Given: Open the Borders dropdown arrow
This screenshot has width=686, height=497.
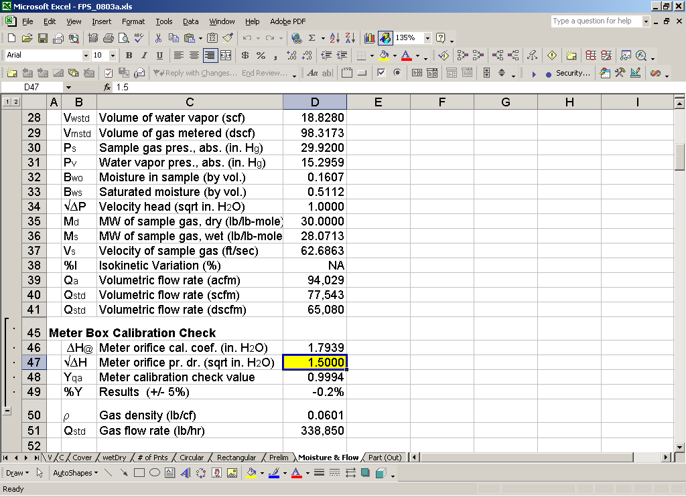Looking at the screenshot, I should click(372, 56).
